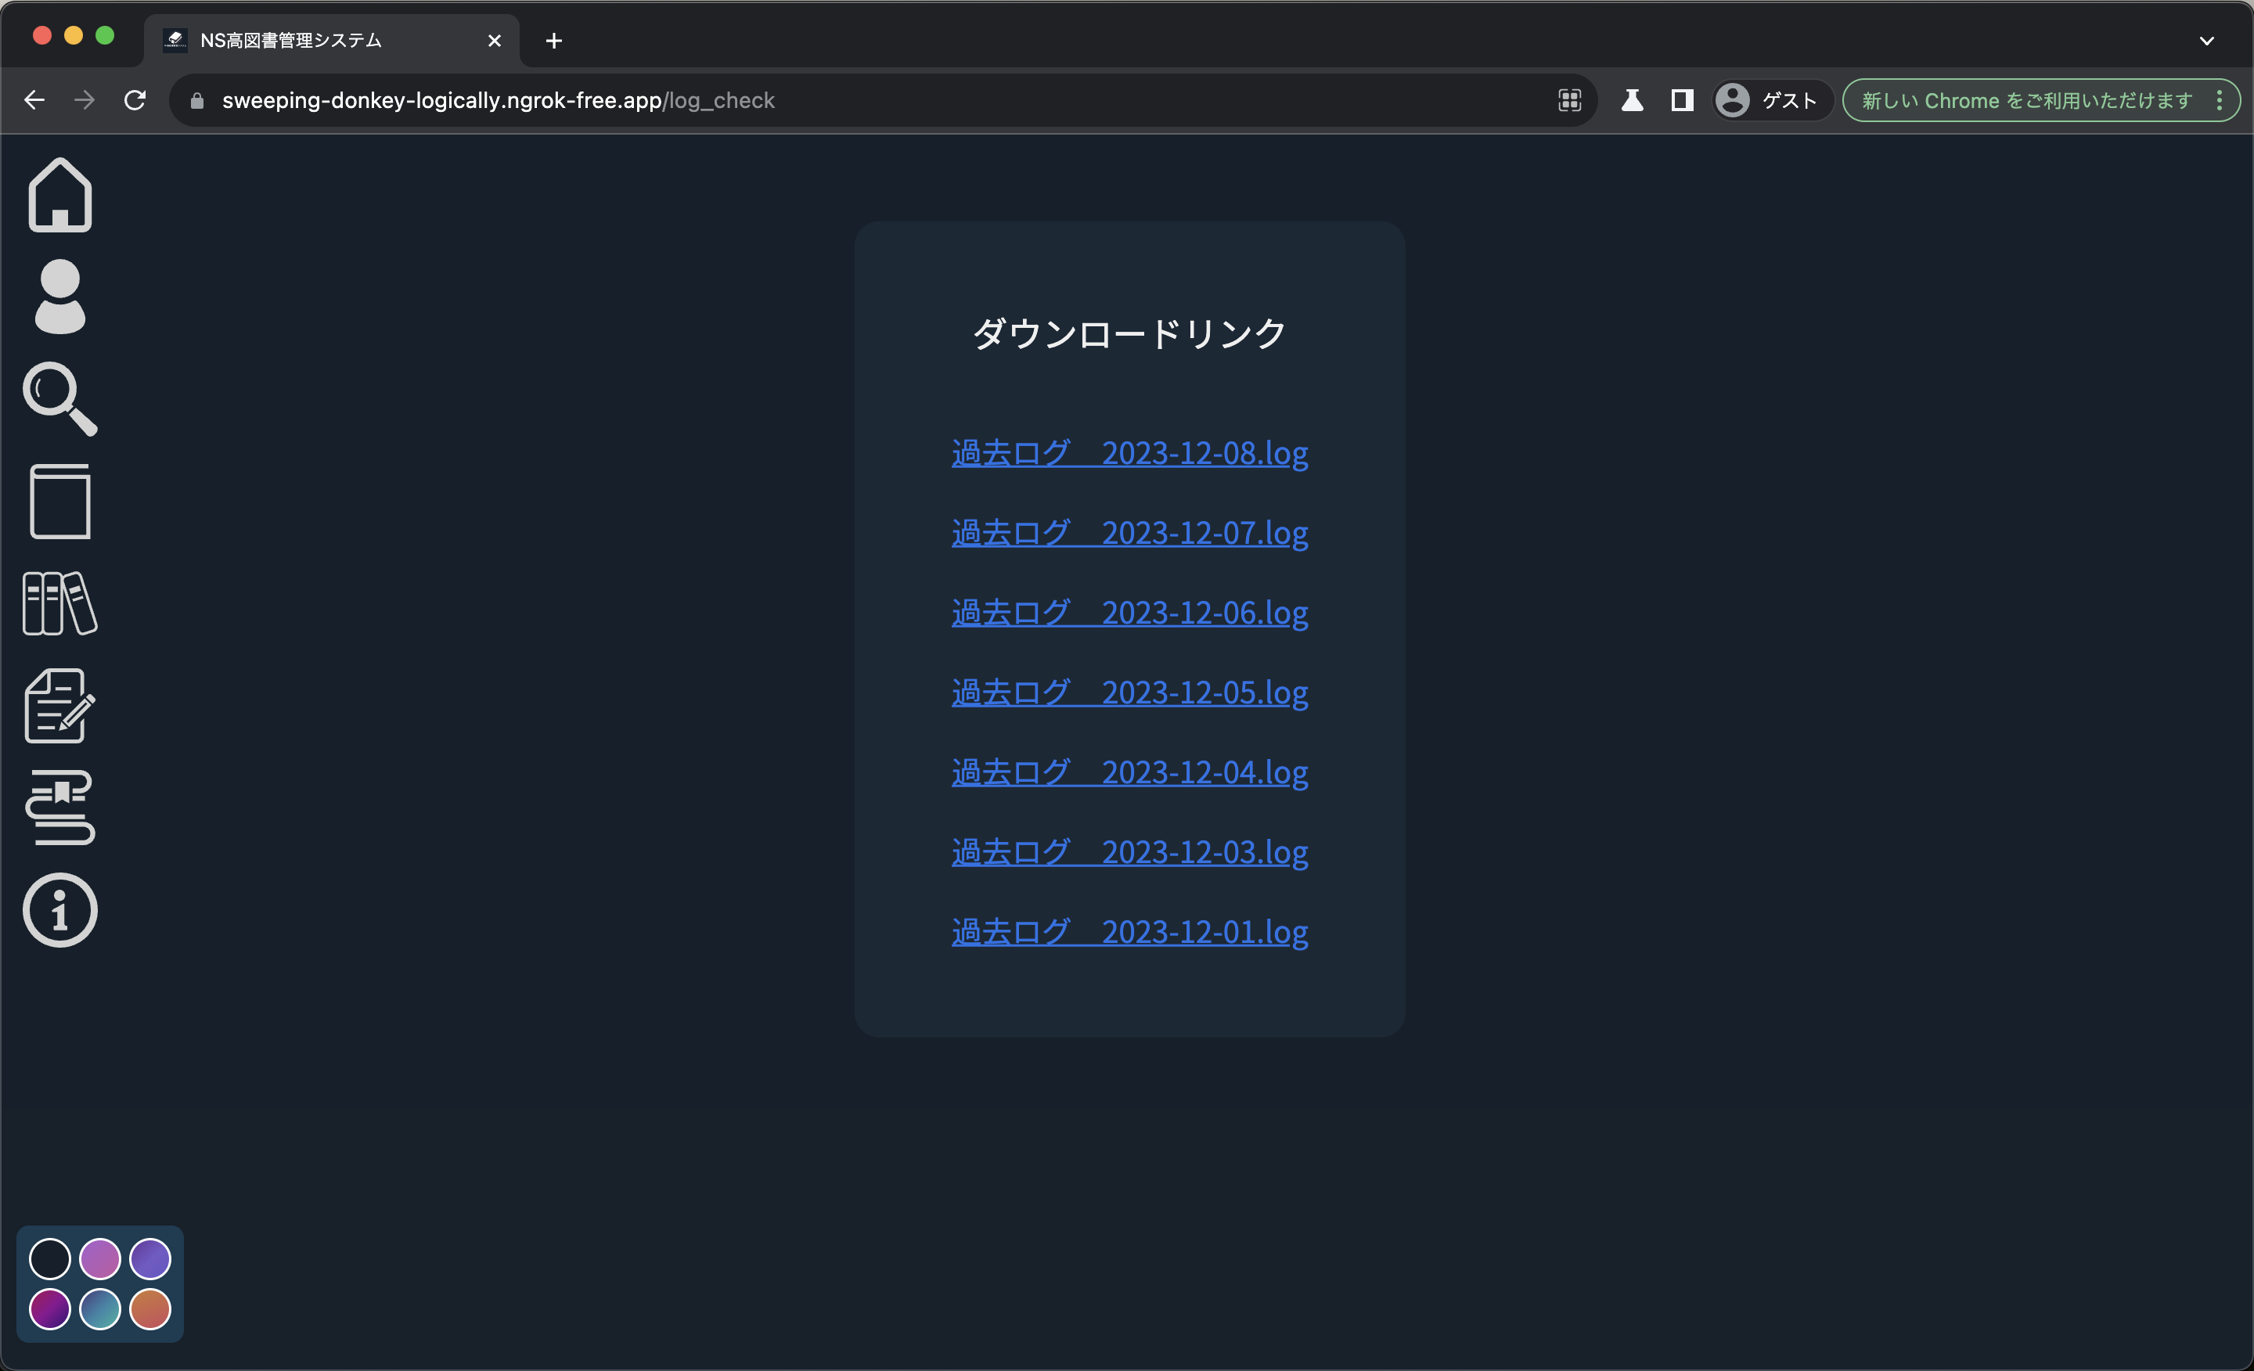Image resolution: width=2254 pixels, height=1371 pixels.
Task: Click the info circle sidebar icon
Action: pyautogui.click(x=60, y=910)
